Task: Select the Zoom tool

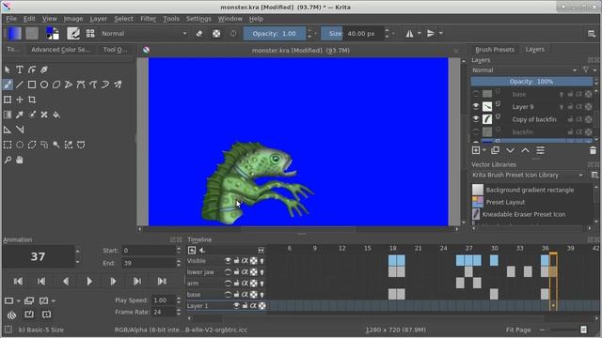Action: coord(8,160)
